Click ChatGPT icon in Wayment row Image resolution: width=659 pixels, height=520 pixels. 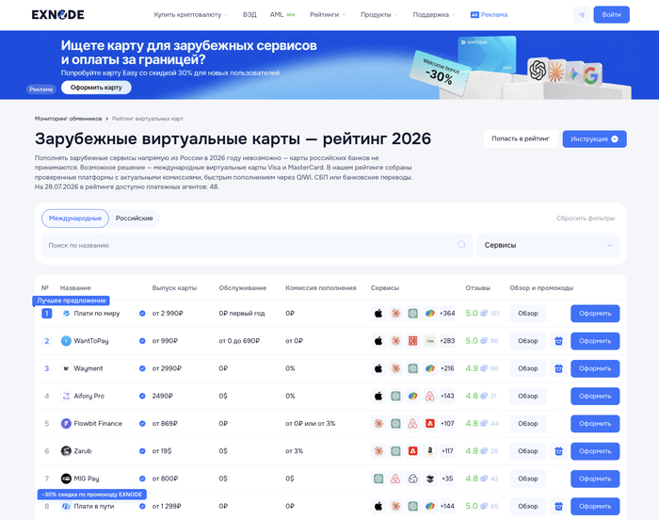click(x=412, y=368)
